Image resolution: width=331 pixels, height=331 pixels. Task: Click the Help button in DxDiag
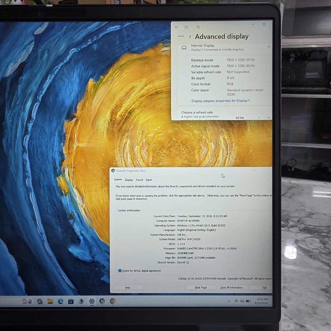[x=127, y=288]
